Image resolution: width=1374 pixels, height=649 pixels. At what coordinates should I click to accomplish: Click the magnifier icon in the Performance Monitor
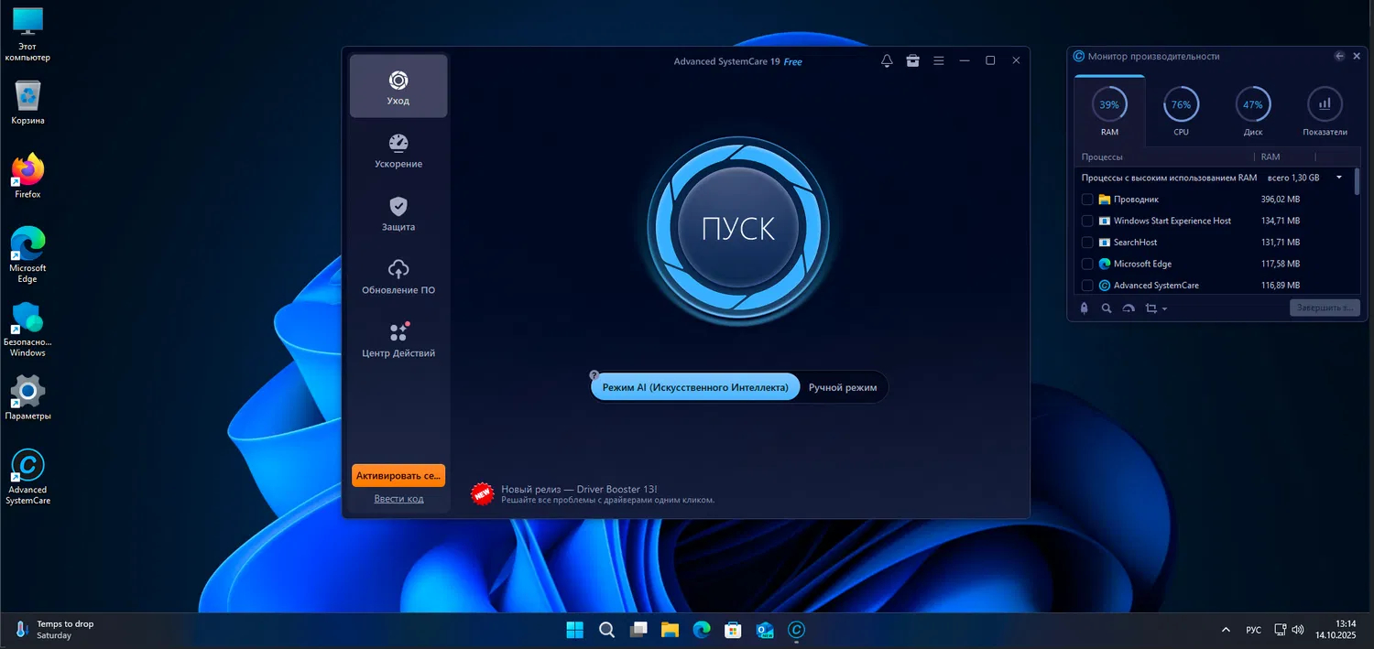(x=1106, y=308)
